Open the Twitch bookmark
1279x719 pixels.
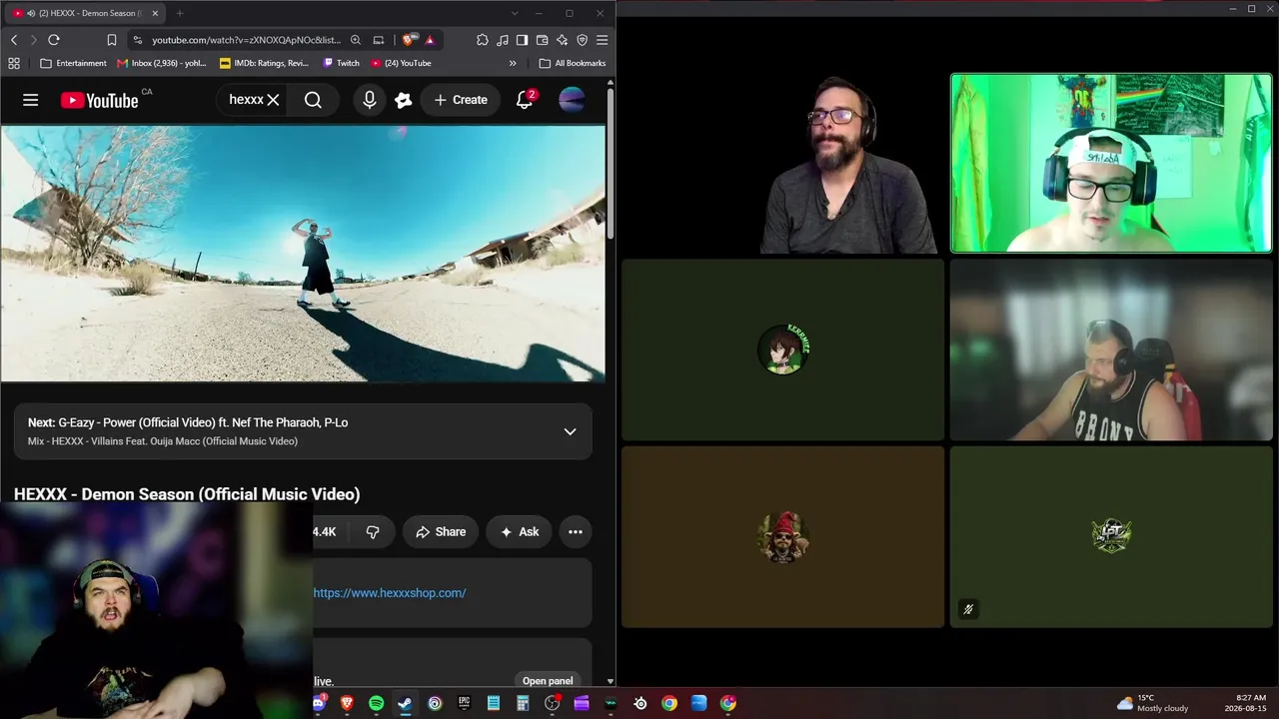click(x=341, y=63)
